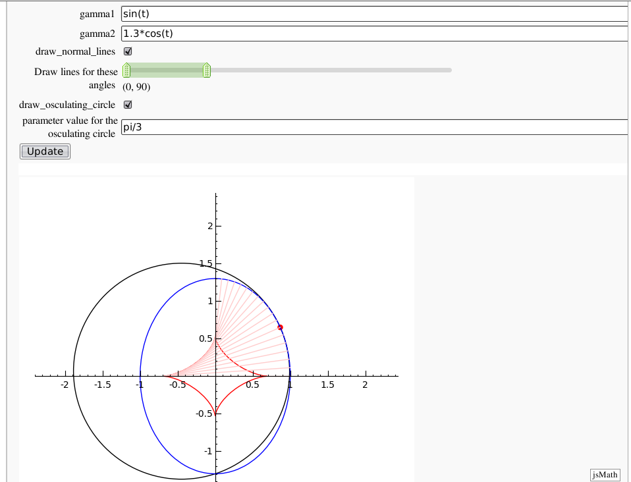Click the jsMath button in the corner
The height and width of the screenshot is (482, 631).
click(605, 475)
